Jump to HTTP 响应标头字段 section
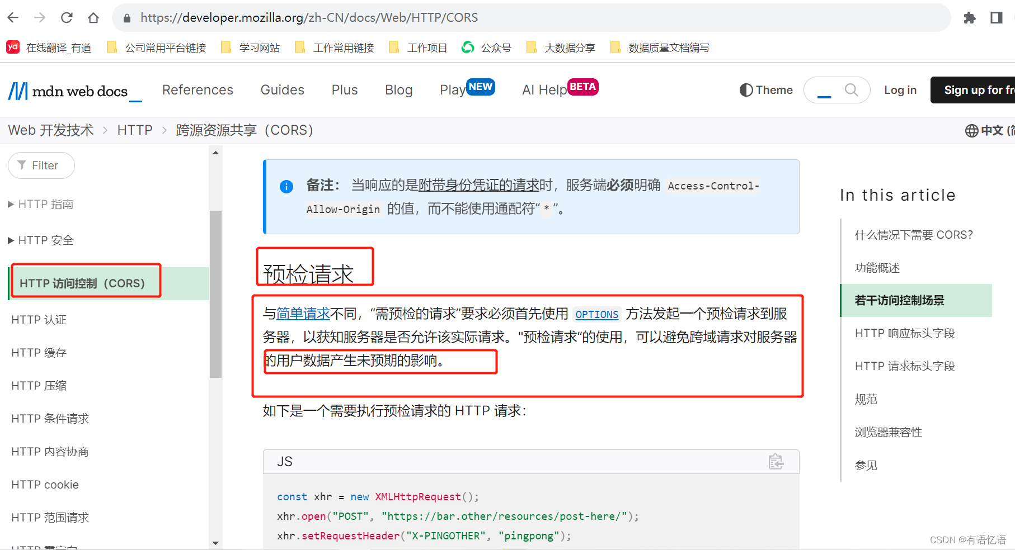This screenshot has height=550, width=1015. tap(905, 333)
